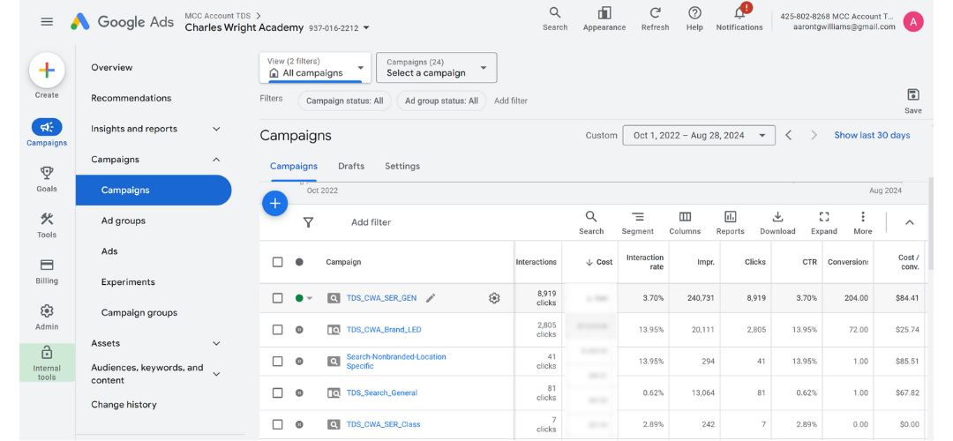Open the TDS_Search_General campaign link
Image resolution: width=953 pixels, height=441 pixels.
click(381, 392)
